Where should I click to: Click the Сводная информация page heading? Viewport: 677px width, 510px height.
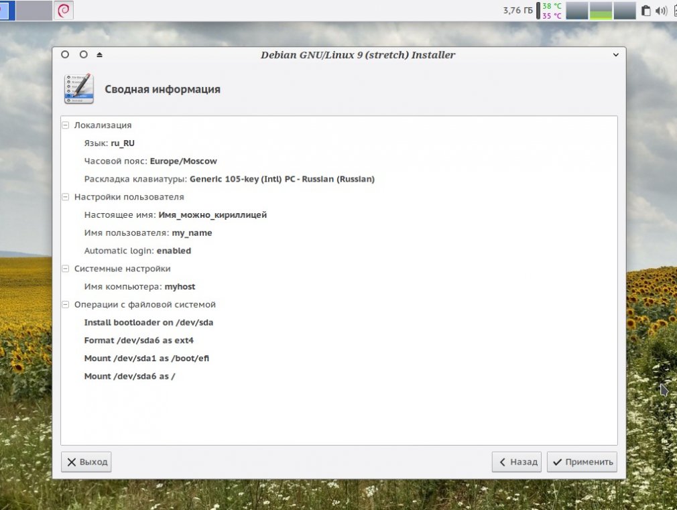tap(162, 89)
